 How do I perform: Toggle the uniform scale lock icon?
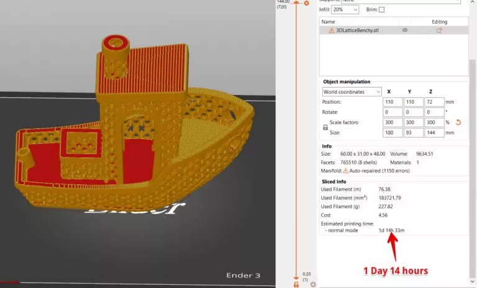coord(325,127)
